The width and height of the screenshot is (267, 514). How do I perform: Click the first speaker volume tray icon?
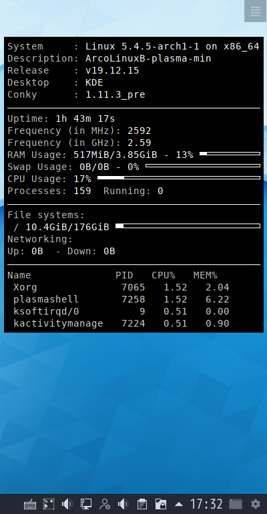click(x=67, y=504)
